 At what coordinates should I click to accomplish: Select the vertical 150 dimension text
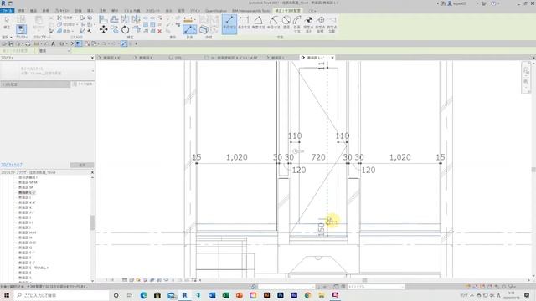click(321, 230)
